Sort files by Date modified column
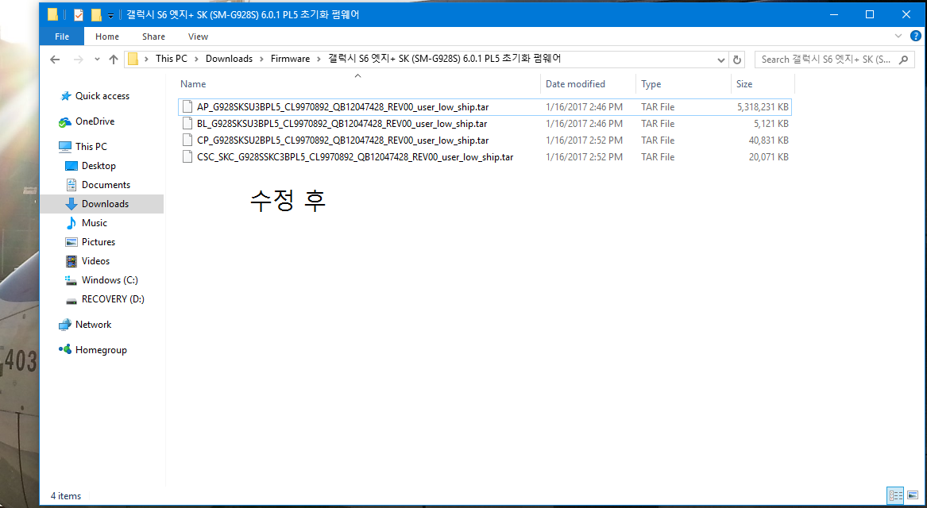927x508 pixels. coord(575,84)
